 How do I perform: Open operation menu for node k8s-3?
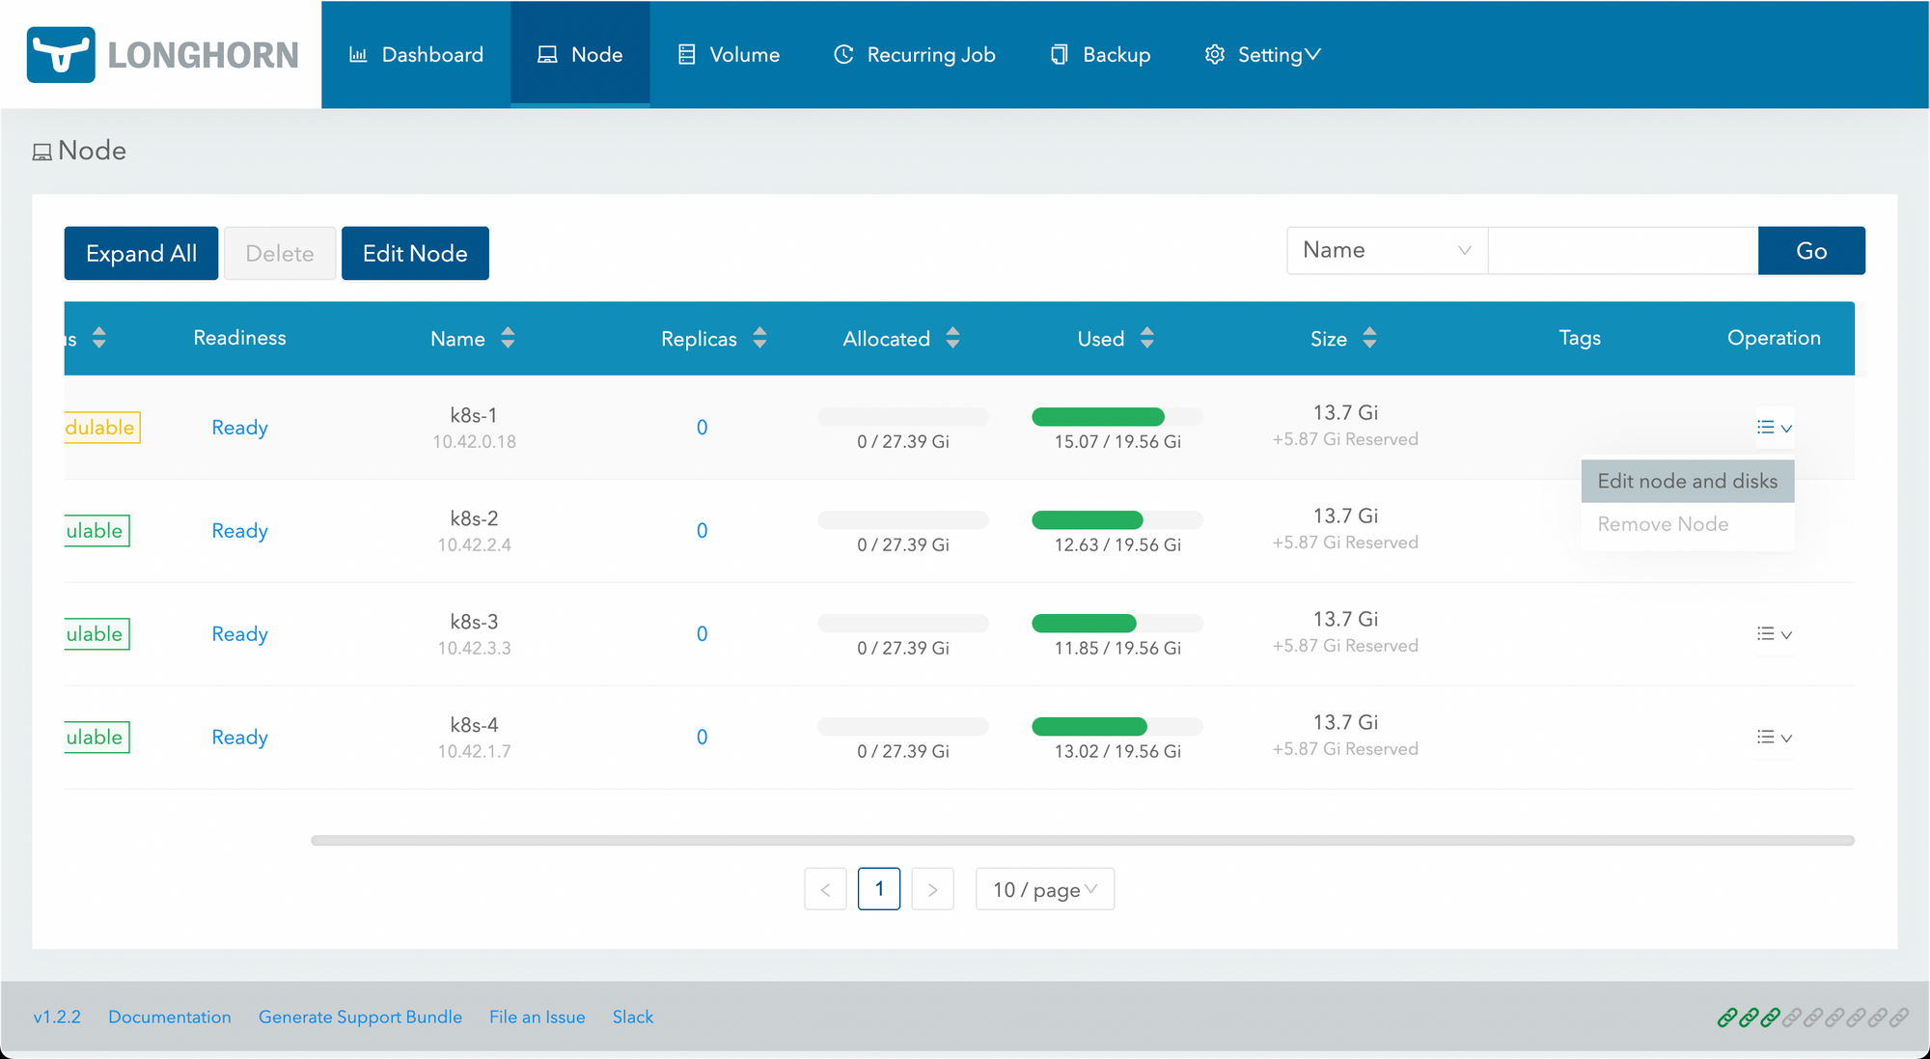tap(1774, 634)
